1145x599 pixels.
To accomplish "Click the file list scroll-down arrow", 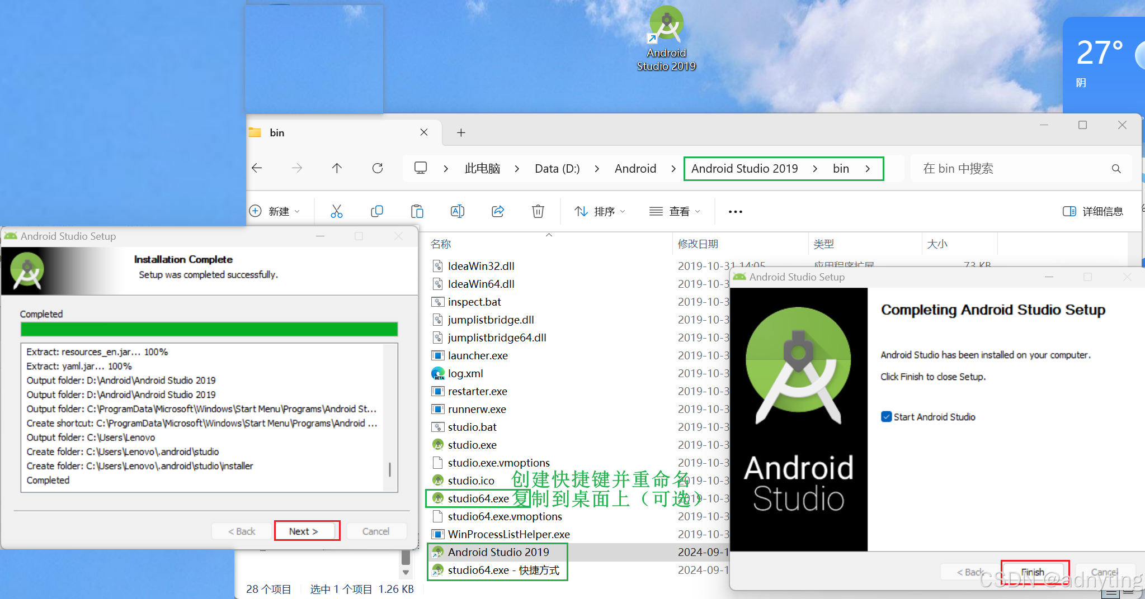I will (x=406, y=573).
